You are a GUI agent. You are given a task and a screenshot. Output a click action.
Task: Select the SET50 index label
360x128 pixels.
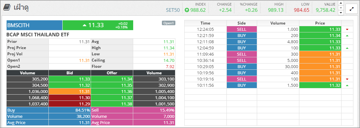pyautogui.click(x=173, y=10)
